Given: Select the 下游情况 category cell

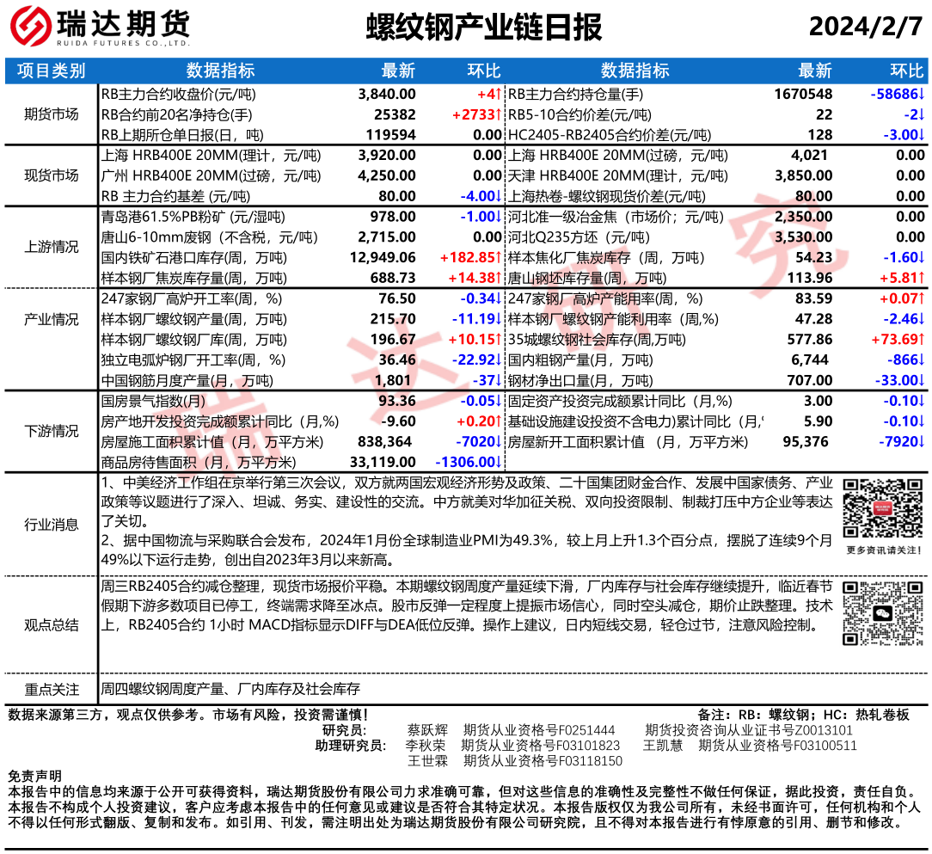Looking at the screenshot, I should click(x=52, y=431).
